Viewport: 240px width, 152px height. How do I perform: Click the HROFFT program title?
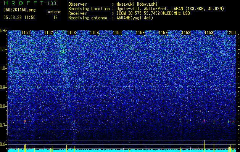24,3
